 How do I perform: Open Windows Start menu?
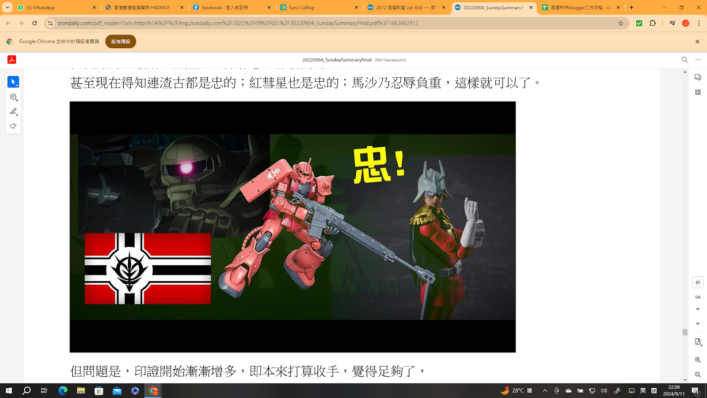point(9,390)
